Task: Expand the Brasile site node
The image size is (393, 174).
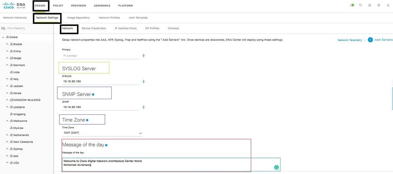Action: [7, 44]
